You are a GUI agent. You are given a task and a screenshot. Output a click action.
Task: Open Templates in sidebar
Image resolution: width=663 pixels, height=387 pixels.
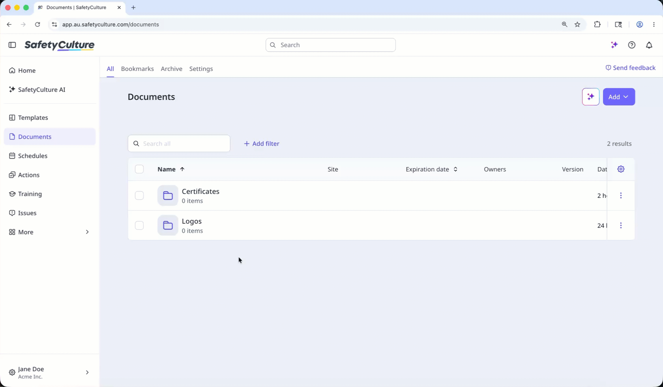50,117
